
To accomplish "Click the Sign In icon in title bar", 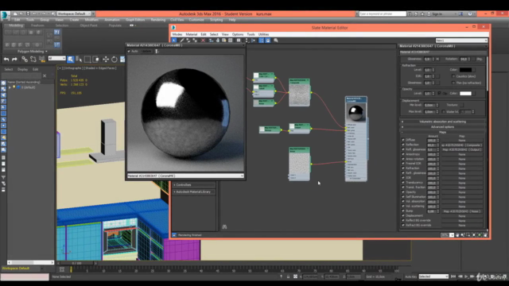I will pyautogui.click(x=429, y=14).
